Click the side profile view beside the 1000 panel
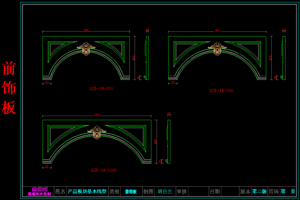Screen dimensions: 300x200 [x=169, y=141]
